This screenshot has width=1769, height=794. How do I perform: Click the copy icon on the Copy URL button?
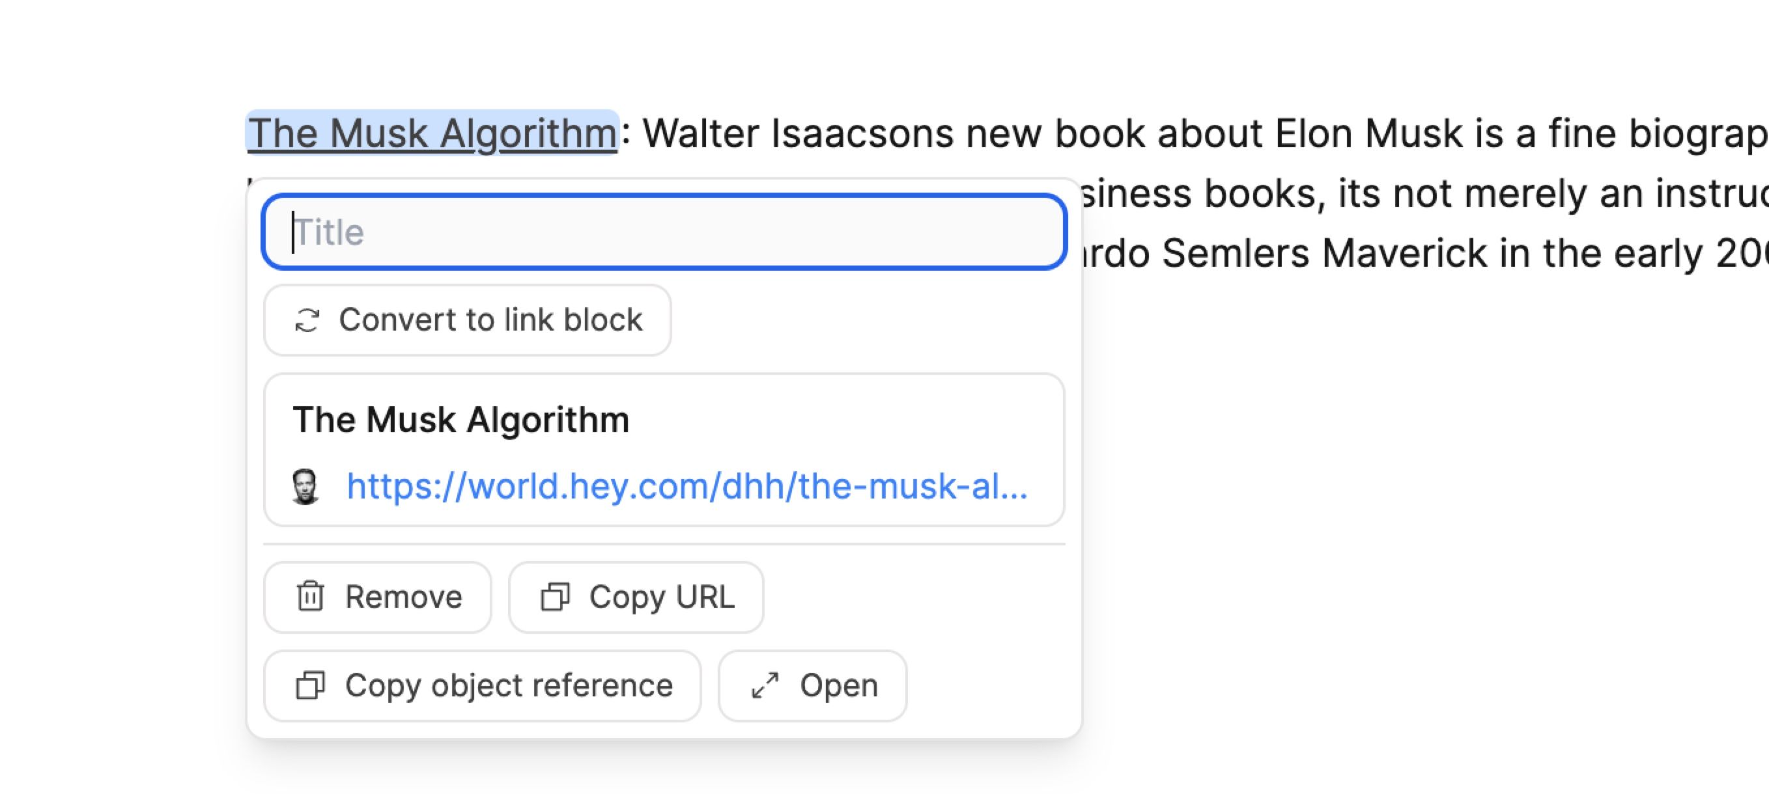[554, 597]
